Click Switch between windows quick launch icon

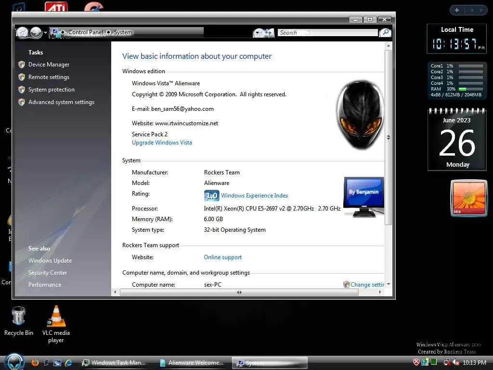click(x=57, y=363)
